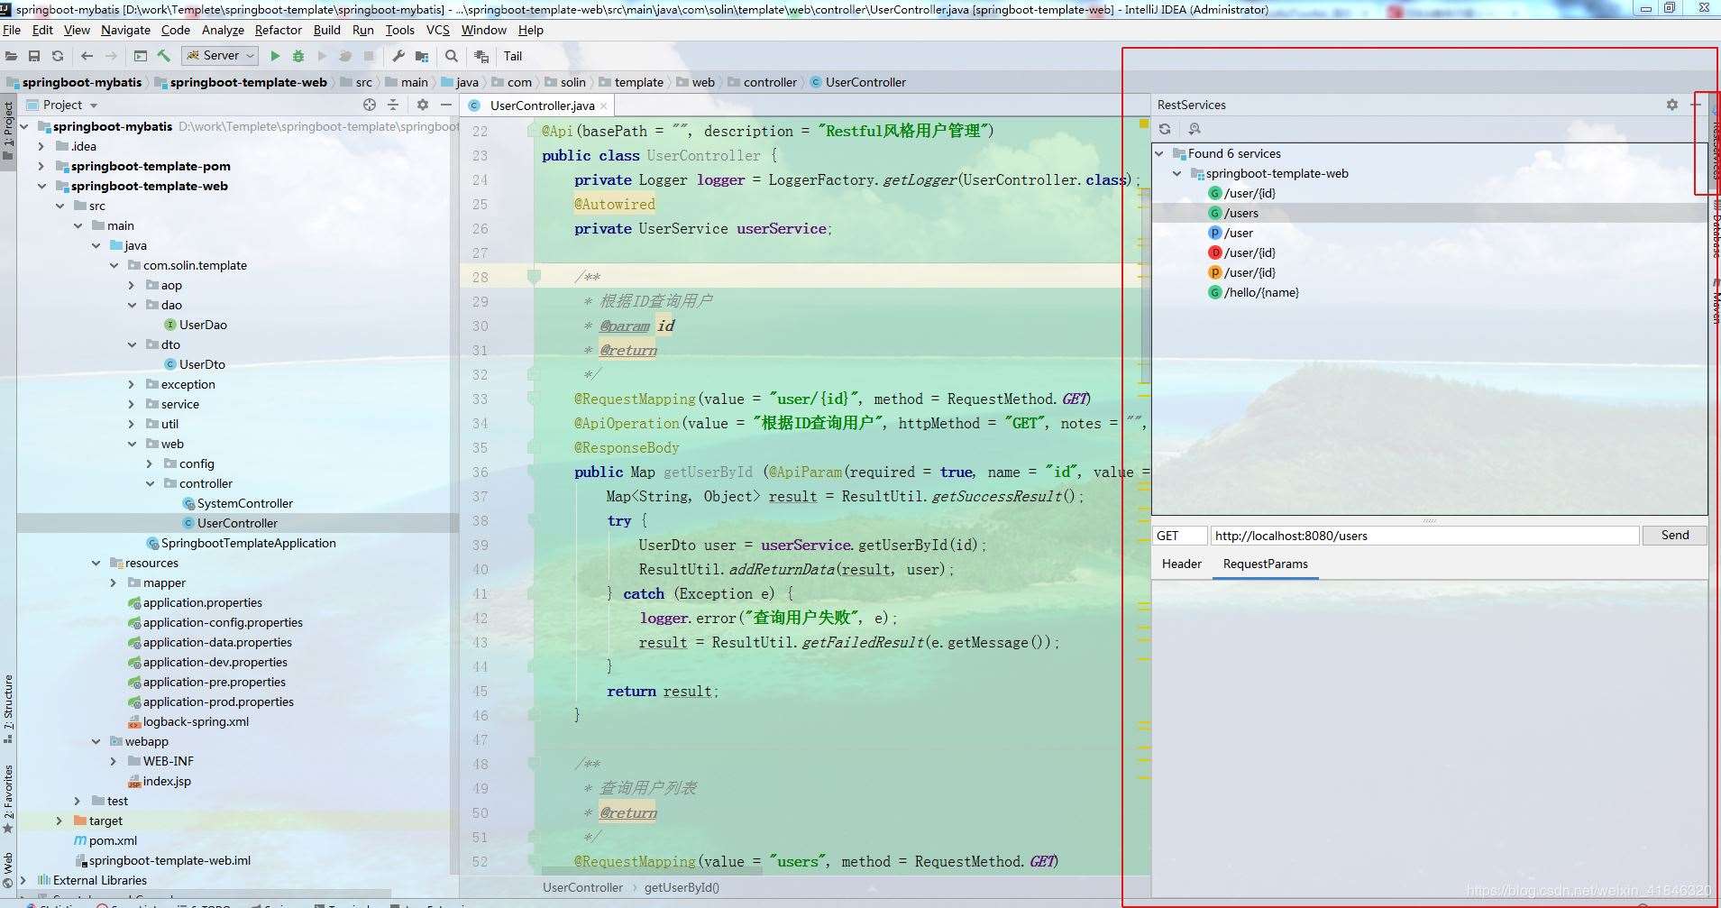Run the 'Server' configuration with green play icon
This screenshot has height=908, width=1721.
[275, 56]
